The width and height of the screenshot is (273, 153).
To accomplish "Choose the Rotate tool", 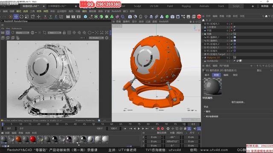I will click(x=21, y=17).
